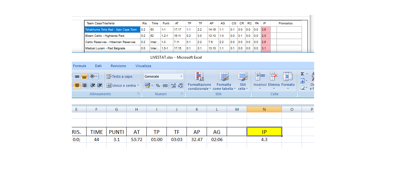Image resolution: width=417 pixels, height=171 pixels.
Task: Toggle the highlighted bottom align button
Action: pyautogui.click(x=84, y=76)
